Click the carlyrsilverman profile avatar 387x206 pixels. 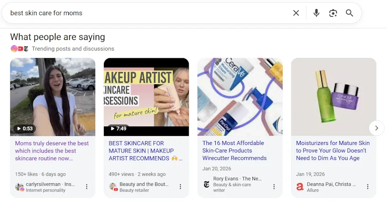pos(19,187)
